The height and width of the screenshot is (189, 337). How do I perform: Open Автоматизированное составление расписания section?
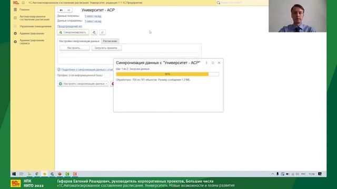(34, 18)
